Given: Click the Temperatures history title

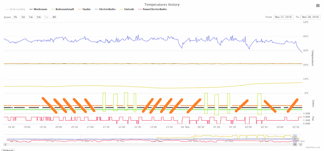Looking at the screenshot, I should tap(162, 5).
